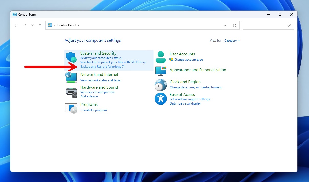The width and height of the screenshot is (309, 182).
Task: Open Appearance and Personalization monitor icon
Action: [161, 71]
